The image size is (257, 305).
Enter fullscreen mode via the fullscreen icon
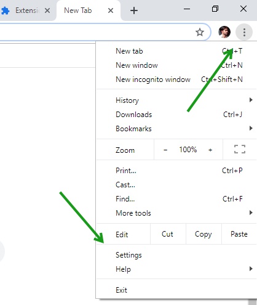click(x=240, y=149)
